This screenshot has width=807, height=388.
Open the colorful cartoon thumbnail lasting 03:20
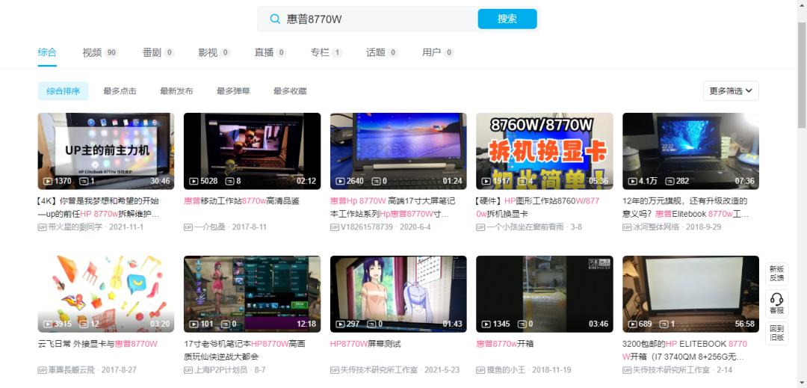pyautogui.click(x=106, y=295)
